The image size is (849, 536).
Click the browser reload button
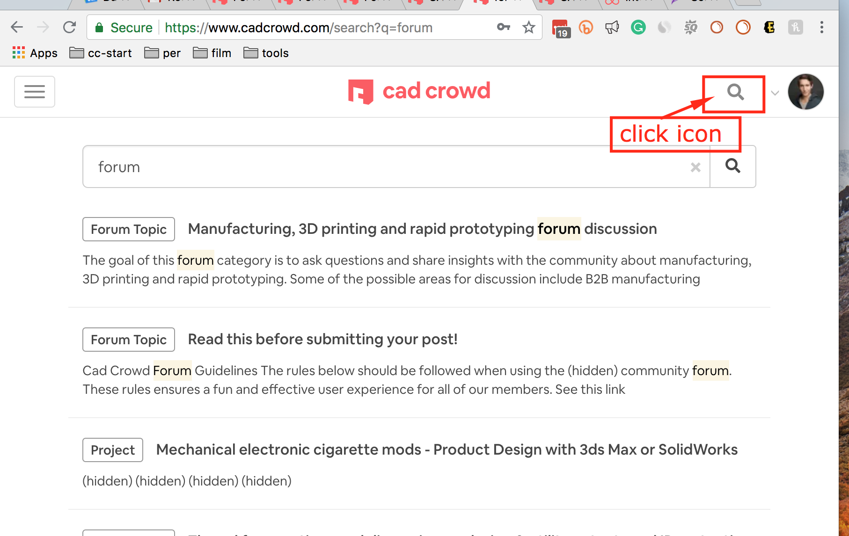pyautogui.click(x=70, y=28)
